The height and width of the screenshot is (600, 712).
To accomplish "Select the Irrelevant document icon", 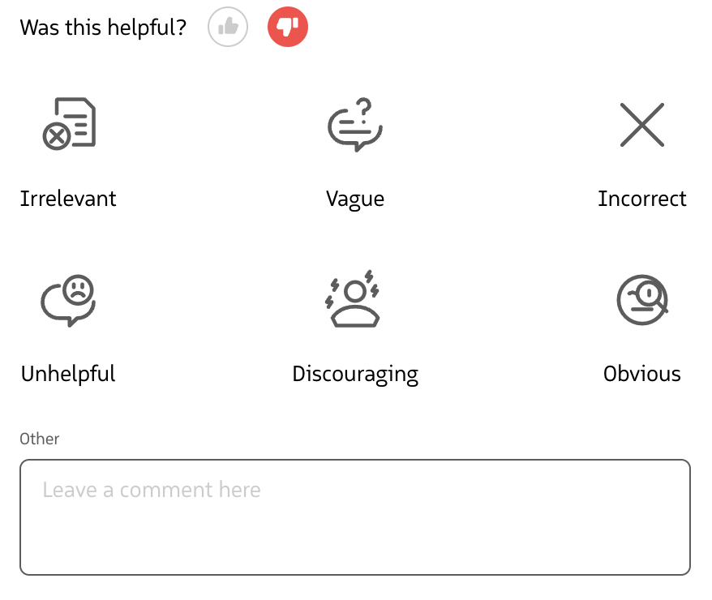I will [69, 124].
